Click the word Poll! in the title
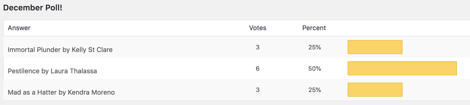This screenshot has width=470, height=105. tap(54, 8)
